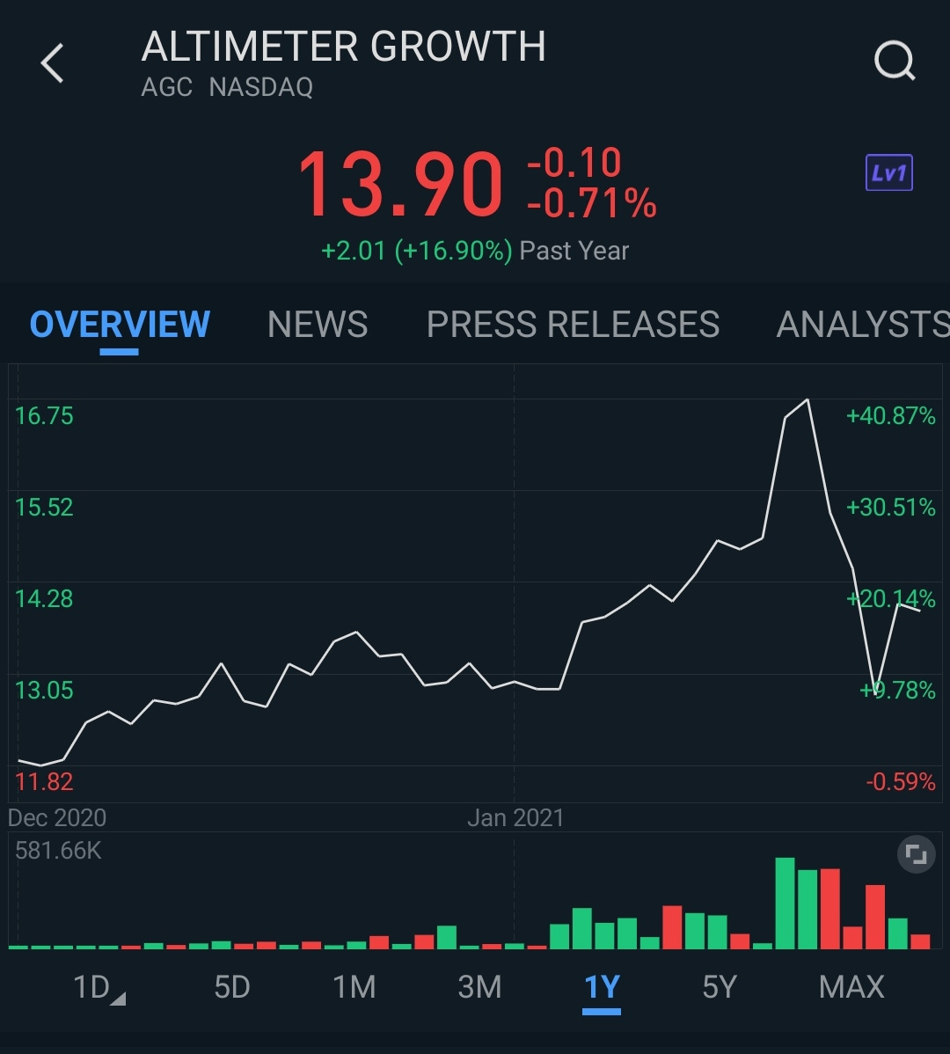Expand the chart to fullscreen
The image size is (950, 1054).
coord(917,854)
